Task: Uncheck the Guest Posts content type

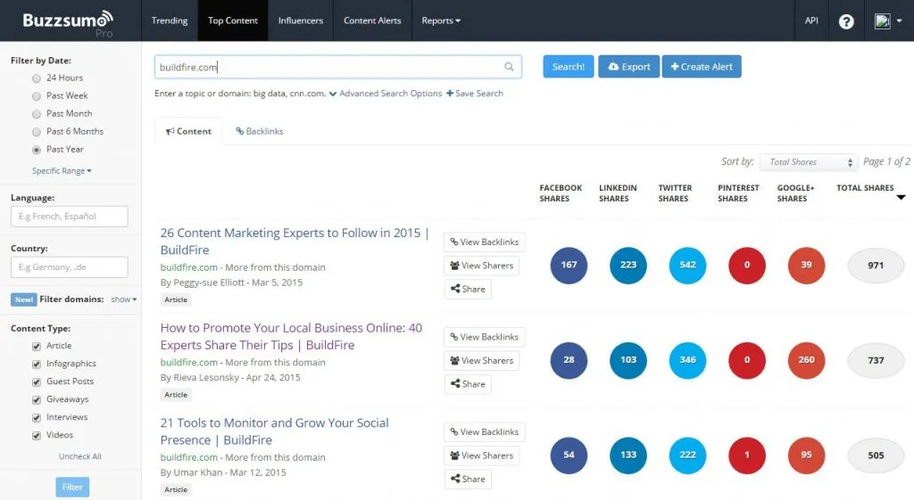Action: coord(37,382)
